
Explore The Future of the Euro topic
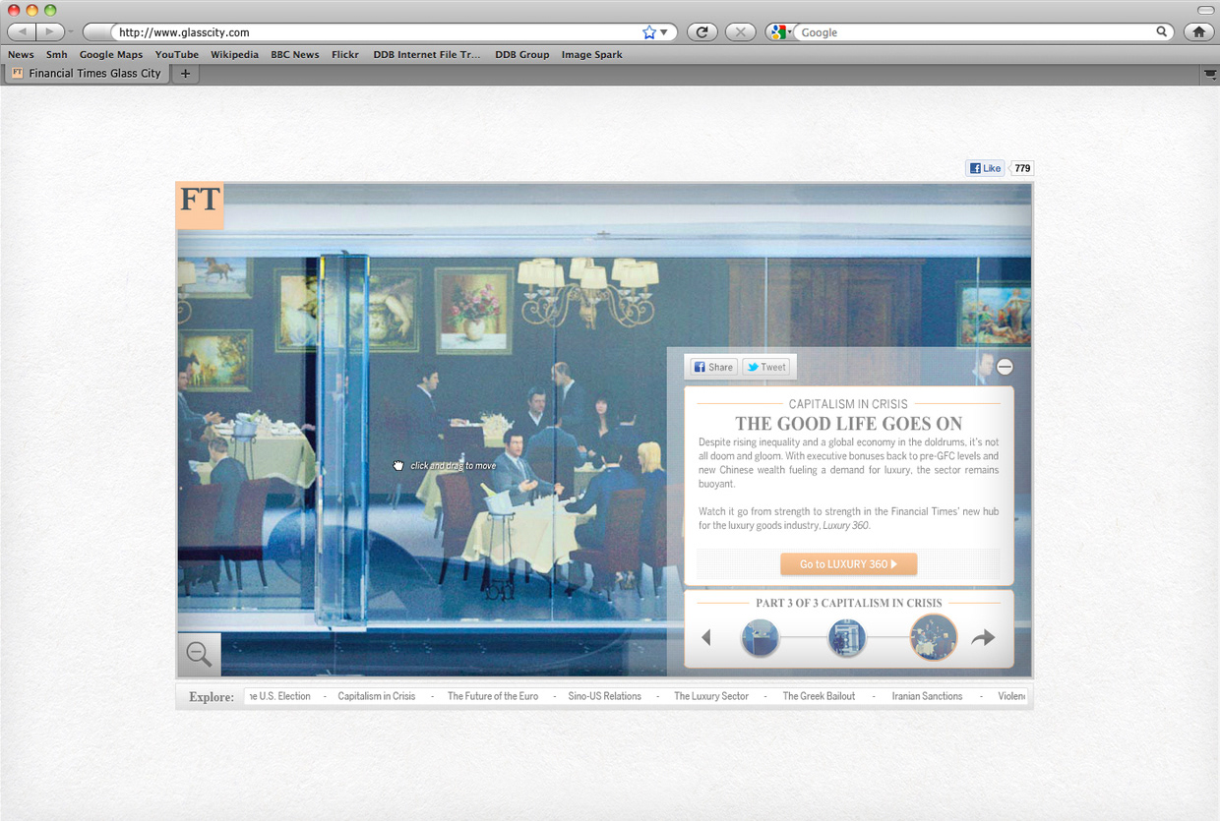[x=493, y=696]
